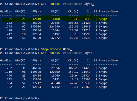Click the Handles column header in first table
This screenshot has height=101, width=137.
pos(6,11)
